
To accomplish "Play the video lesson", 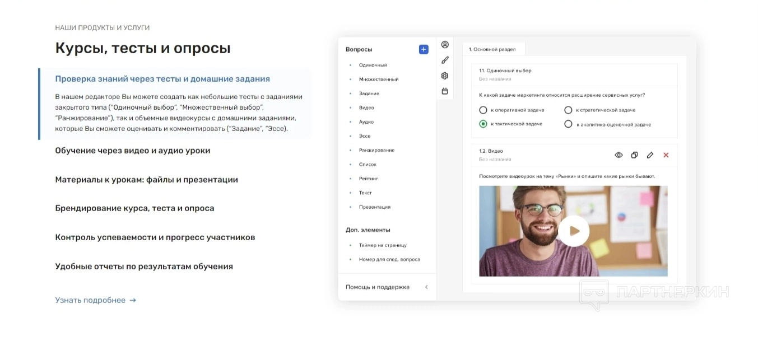I will click(573, 231).
